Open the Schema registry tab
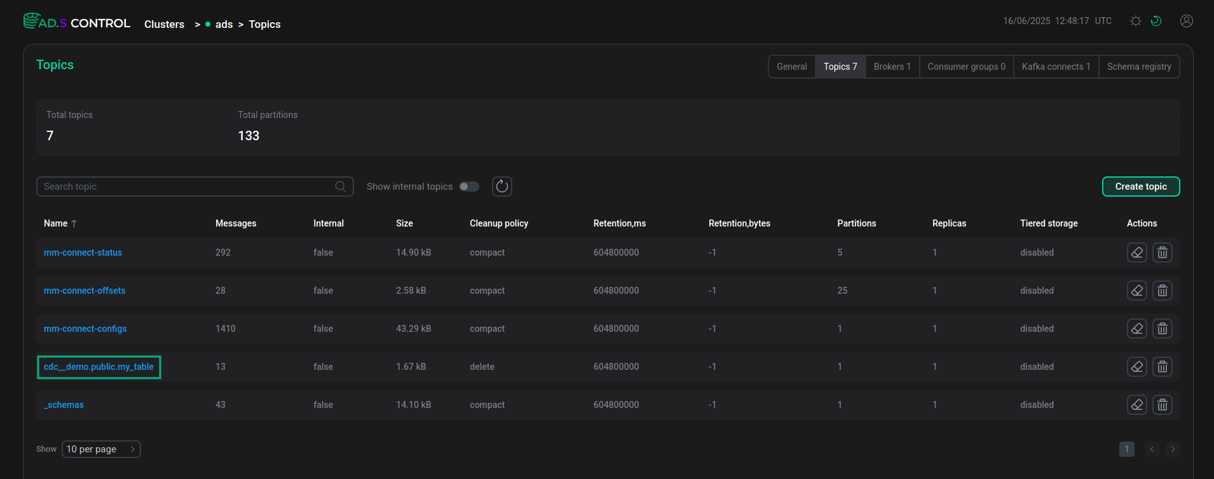 point(1139,67)
